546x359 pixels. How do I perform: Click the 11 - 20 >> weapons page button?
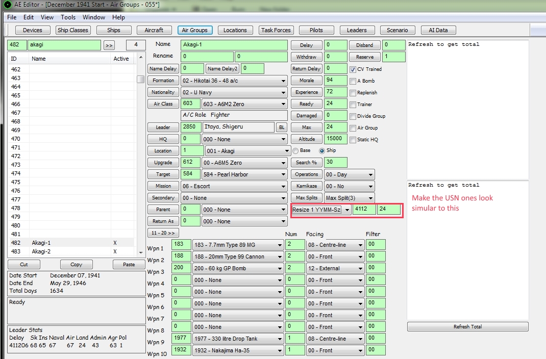[x=163, y=233]
